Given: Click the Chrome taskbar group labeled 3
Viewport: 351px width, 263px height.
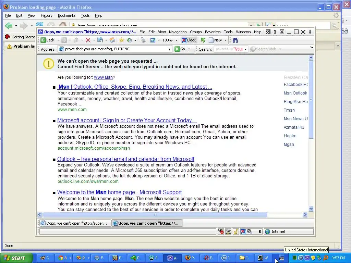Looking at the screenshot, I should coord(65,258).
